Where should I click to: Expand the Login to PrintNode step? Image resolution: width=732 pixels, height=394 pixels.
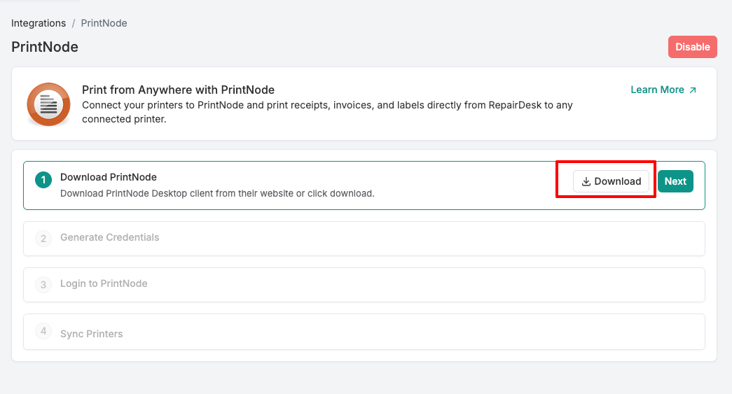pos(104,284)
